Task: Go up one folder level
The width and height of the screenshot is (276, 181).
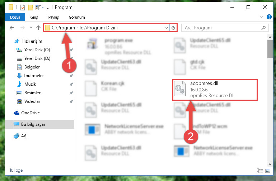Action: click(x=38, y=28)
